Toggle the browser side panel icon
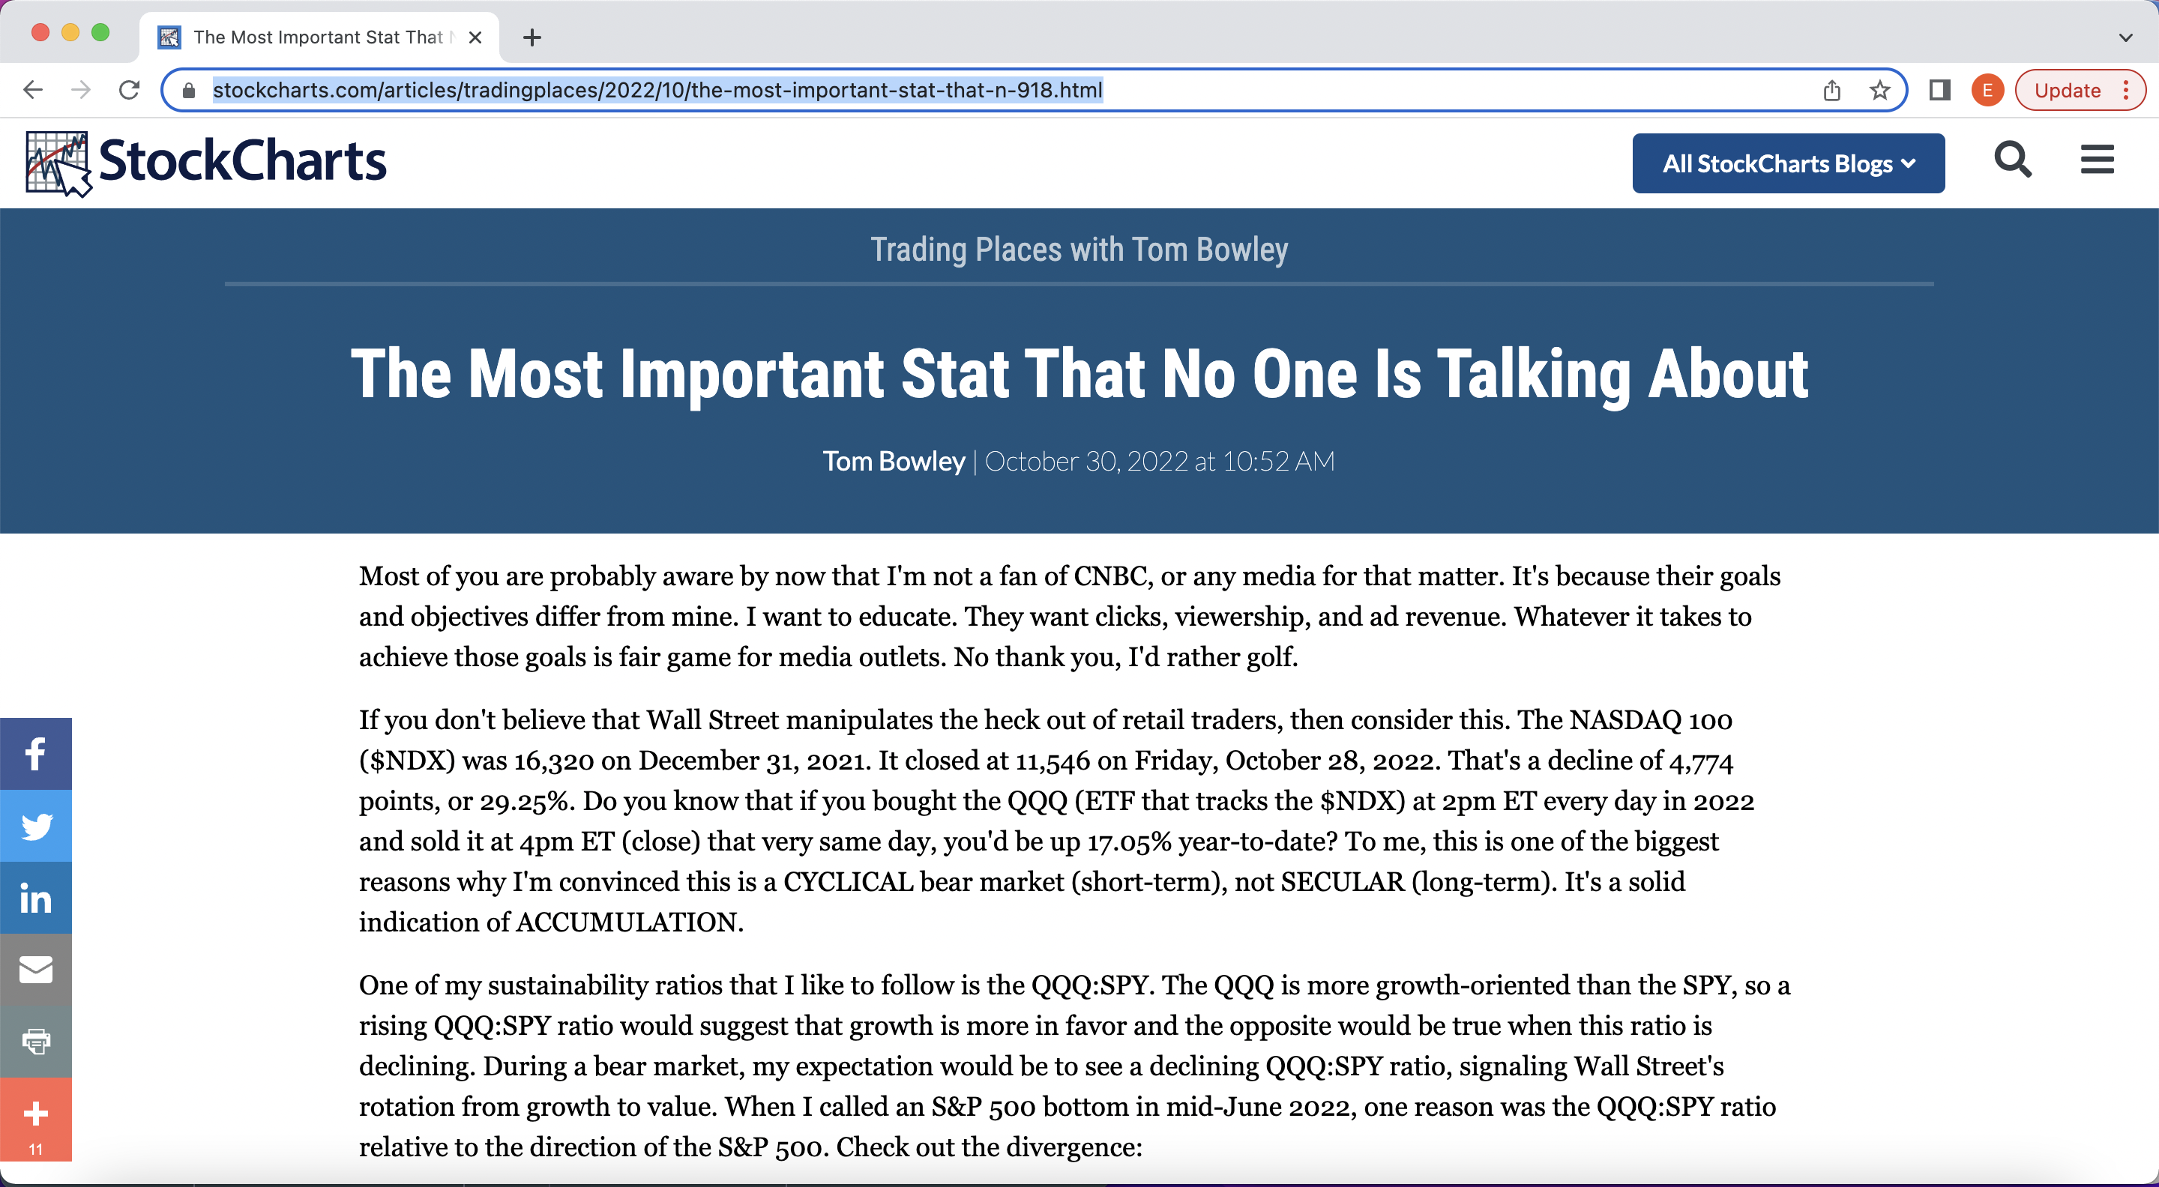Screen dimensions: 2159x1187 [1939, 91]
